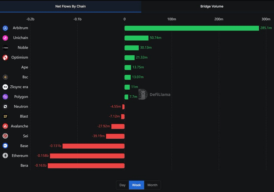Click the red Optimism icon
This screenshot has height=192, width=274.
[5, 58]
